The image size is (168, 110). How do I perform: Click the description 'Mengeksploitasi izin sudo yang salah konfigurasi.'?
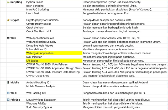(x=112, y=107)
